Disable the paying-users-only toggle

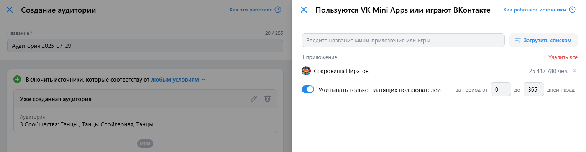tap(308, 90)
